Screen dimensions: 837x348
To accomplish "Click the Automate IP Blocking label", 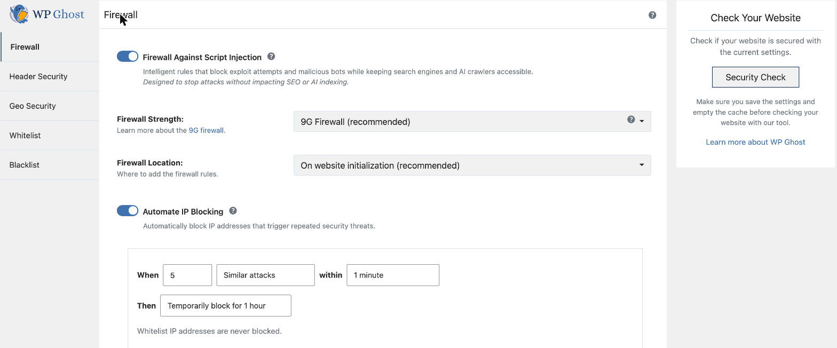I will click(183, 211).
